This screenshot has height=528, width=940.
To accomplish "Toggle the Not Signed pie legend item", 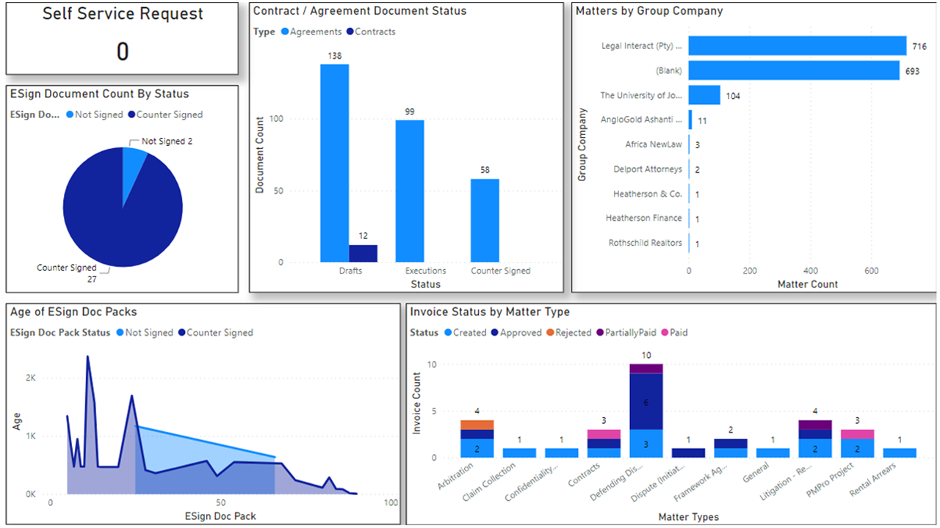I will [x=93, y=114].
